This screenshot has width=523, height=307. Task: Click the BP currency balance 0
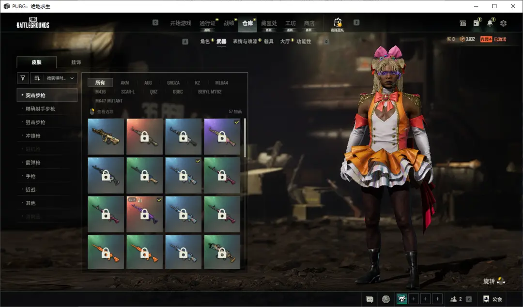451,39
